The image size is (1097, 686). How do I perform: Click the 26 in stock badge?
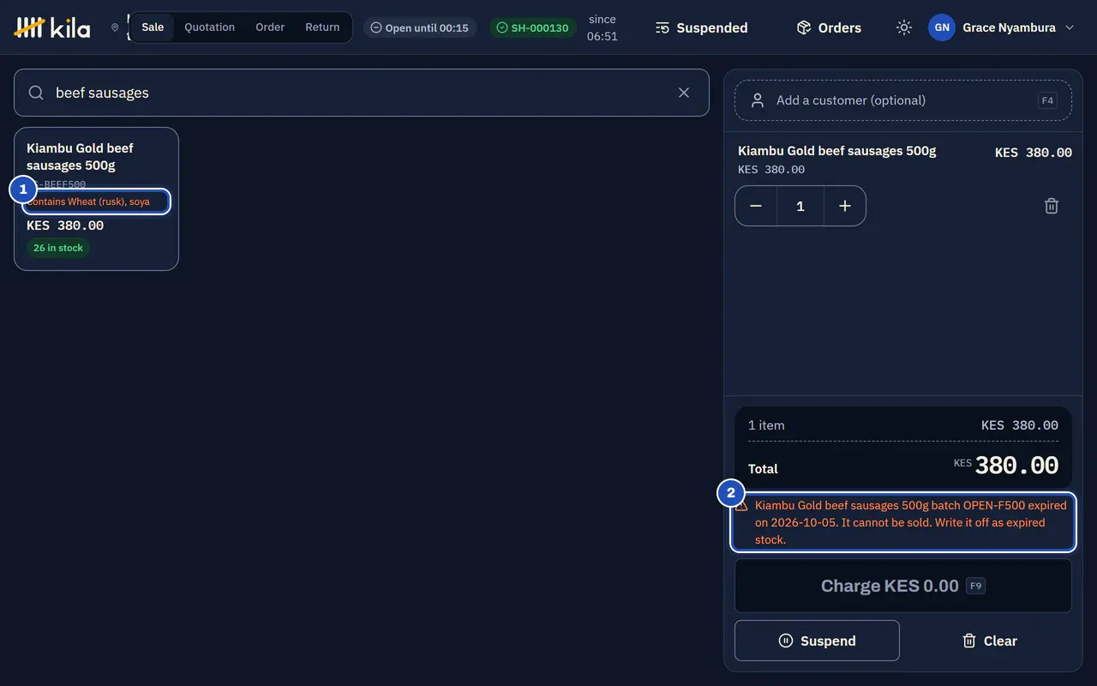tap(58, 248)
